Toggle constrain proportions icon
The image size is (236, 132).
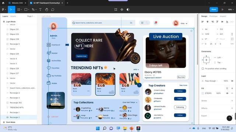[232, 34]
